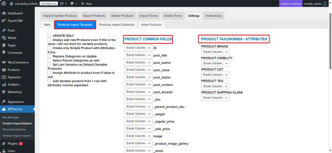Open the Products Import Schedule tab
This screenshot has height=153, width=332.
click(x=116, y=25)
